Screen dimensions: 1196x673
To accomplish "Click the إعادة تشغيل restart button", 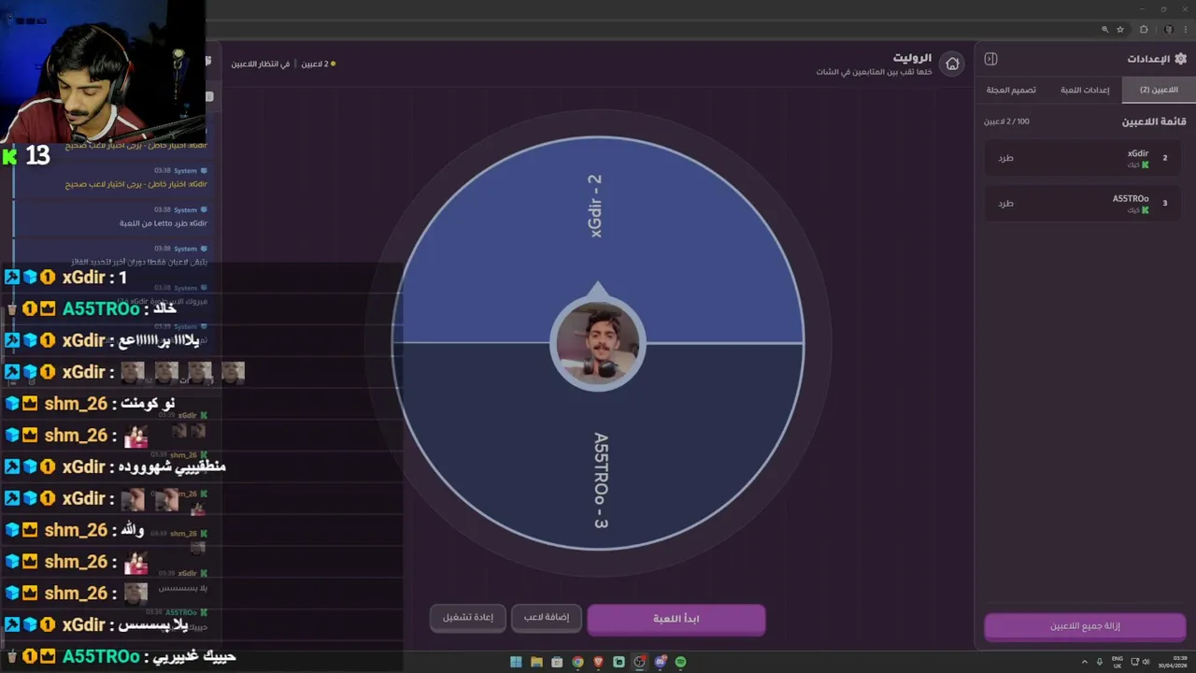I will tap(467, 617).
